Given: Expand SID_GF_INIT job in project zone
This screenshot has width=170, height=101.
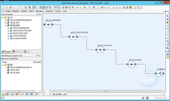Looking at the screenshot, I should [5, 23].
